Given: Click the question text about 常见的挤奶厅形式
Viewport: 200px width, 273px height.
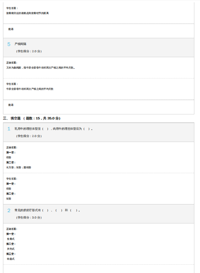Looking at the screenshot, I should point(47,210).
